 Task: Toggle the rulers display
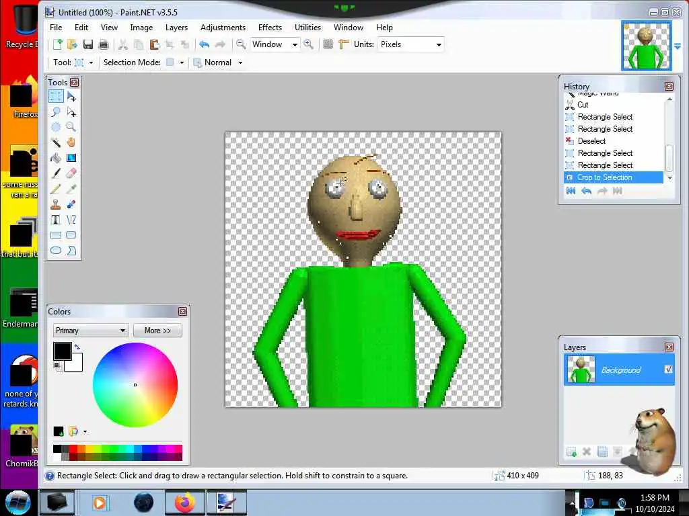point(344,44)
